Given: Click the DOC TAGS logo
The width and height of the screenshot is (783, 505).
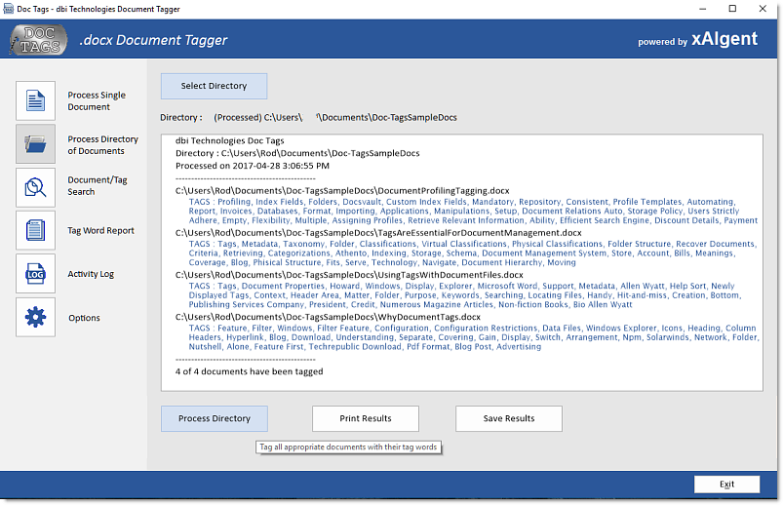Looking at the screenshot, I should point(38,40).
